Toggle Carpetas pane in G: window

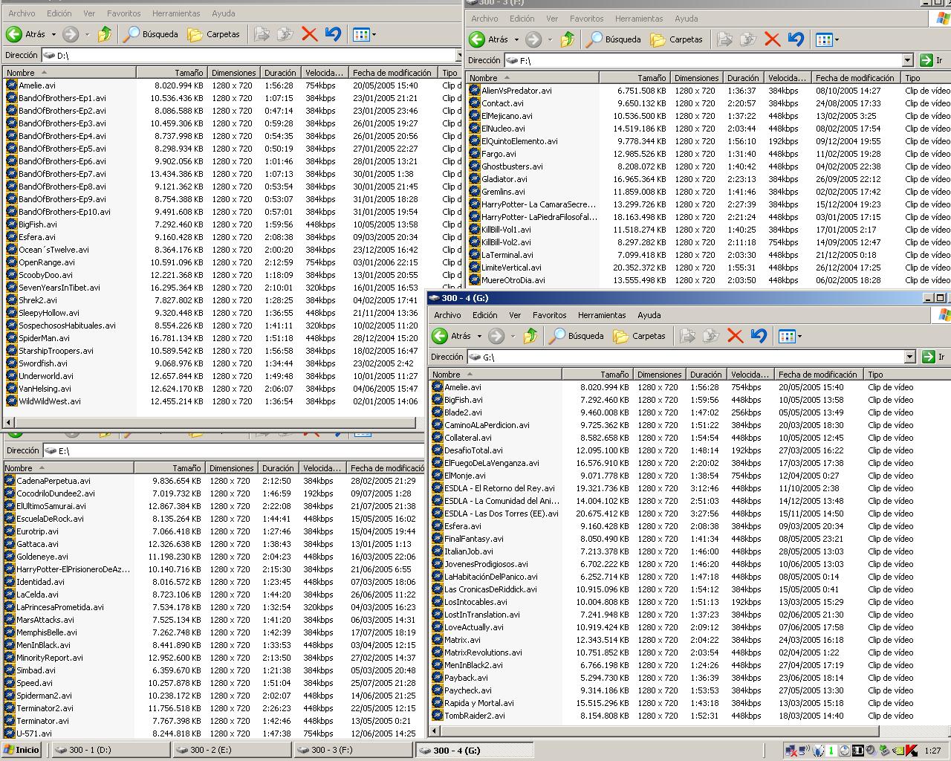point(640,336)
